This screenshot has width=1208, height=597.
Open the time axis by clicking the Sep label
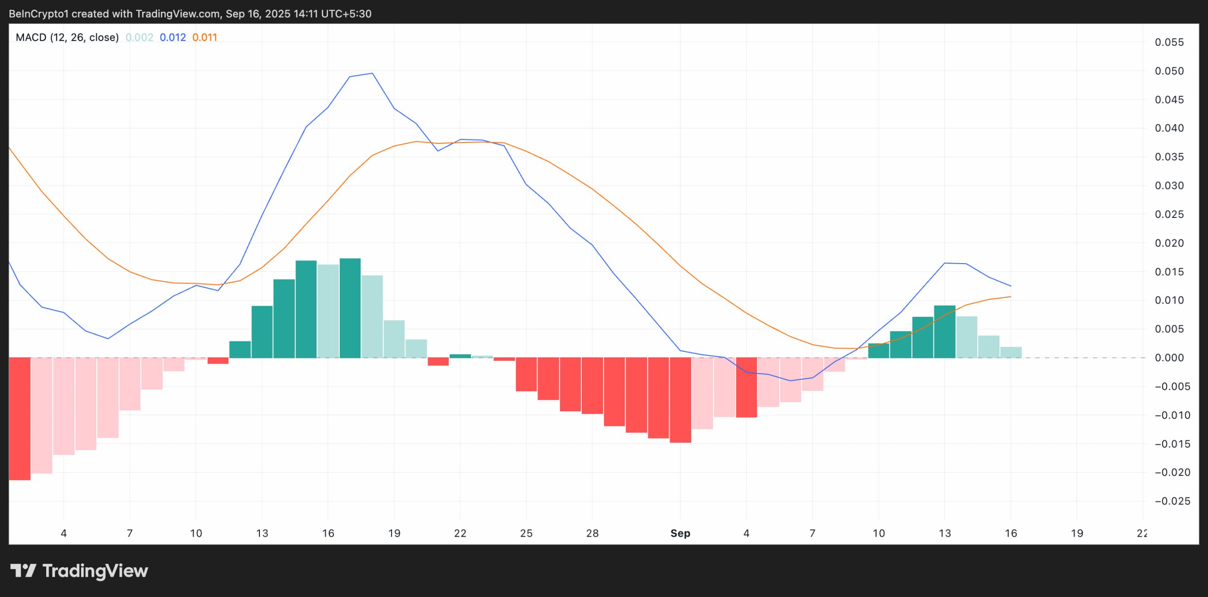point(681,533)
